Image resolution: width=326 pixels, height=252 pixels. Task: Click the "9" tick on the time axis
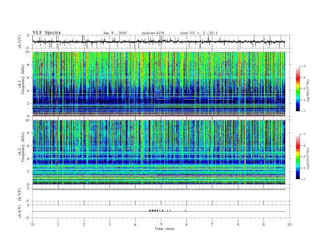(x=263, y=224)
